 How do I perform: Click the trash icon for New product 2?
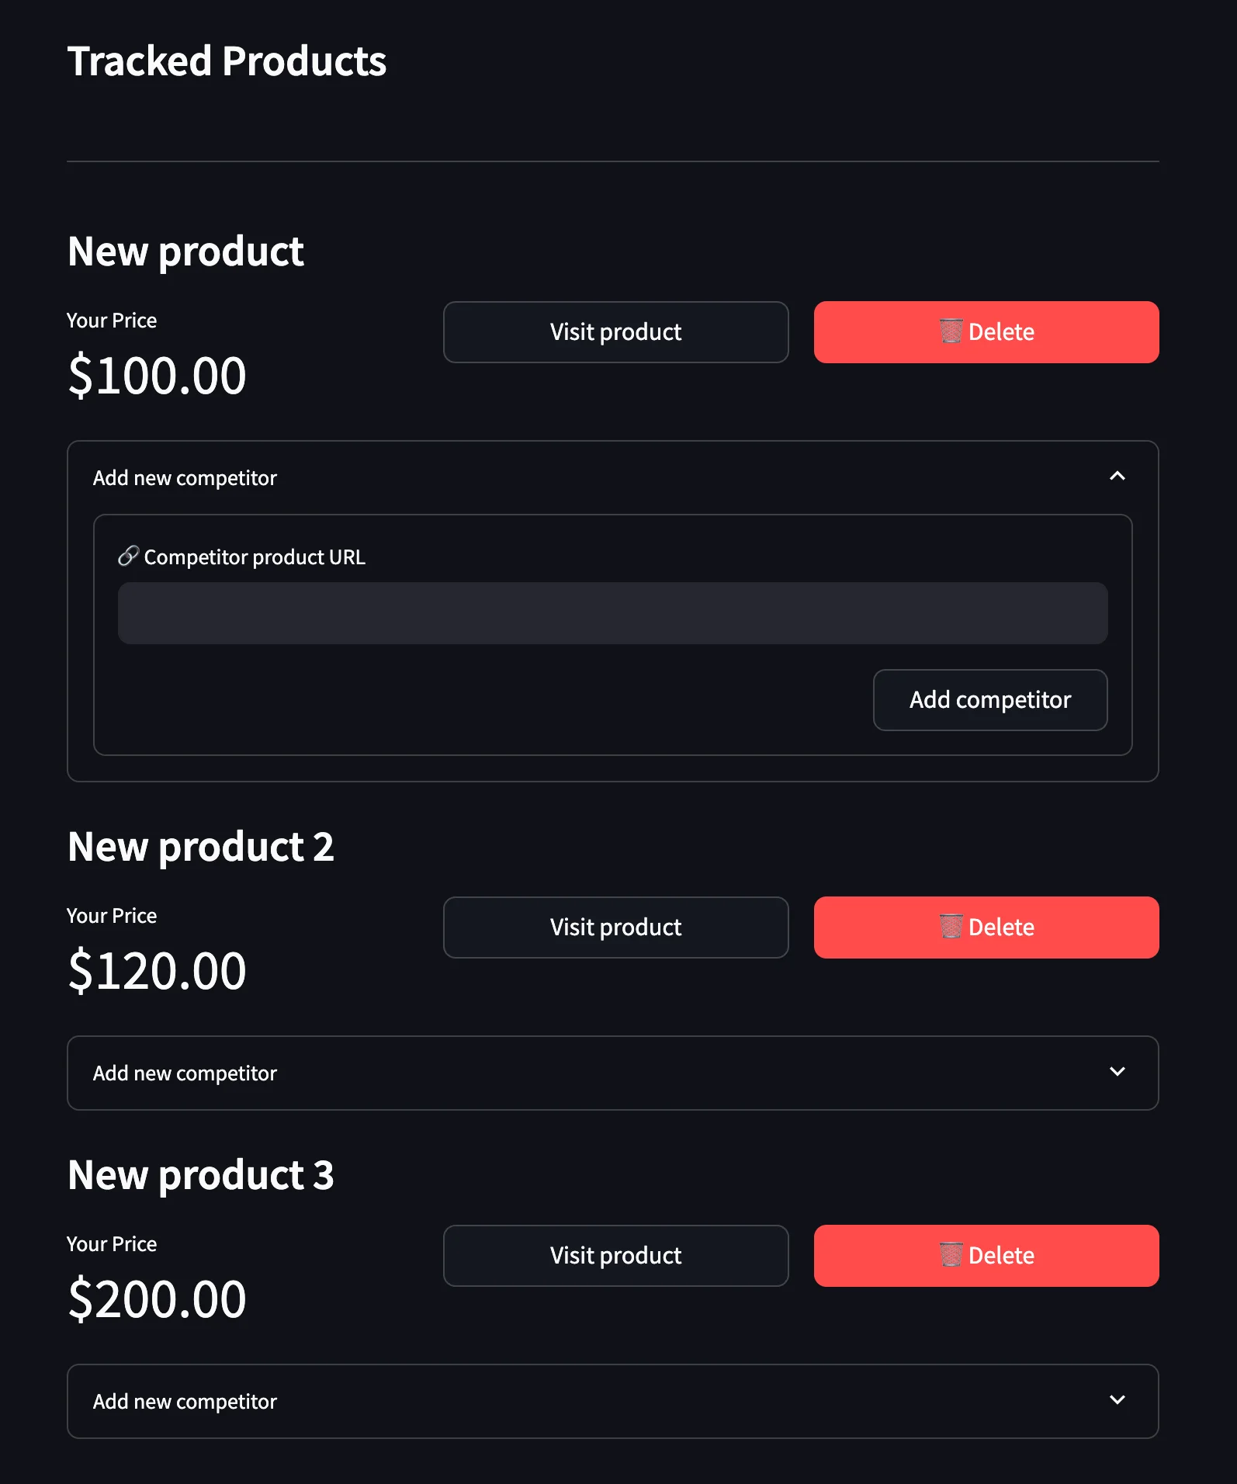[x=951, y=927]
